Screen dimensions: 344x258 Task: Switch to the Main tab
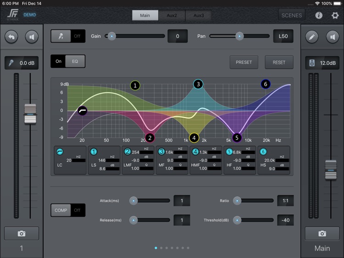point(145,15)
